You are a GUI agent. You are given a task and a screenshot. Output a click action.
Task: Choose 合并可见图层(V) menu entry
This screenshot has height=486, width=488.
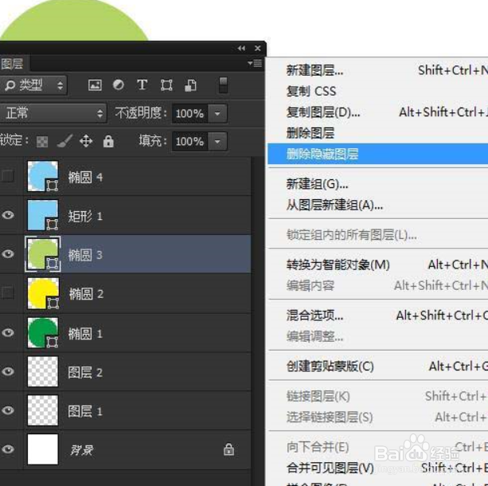pyautogui.click(x=330, y=468)
